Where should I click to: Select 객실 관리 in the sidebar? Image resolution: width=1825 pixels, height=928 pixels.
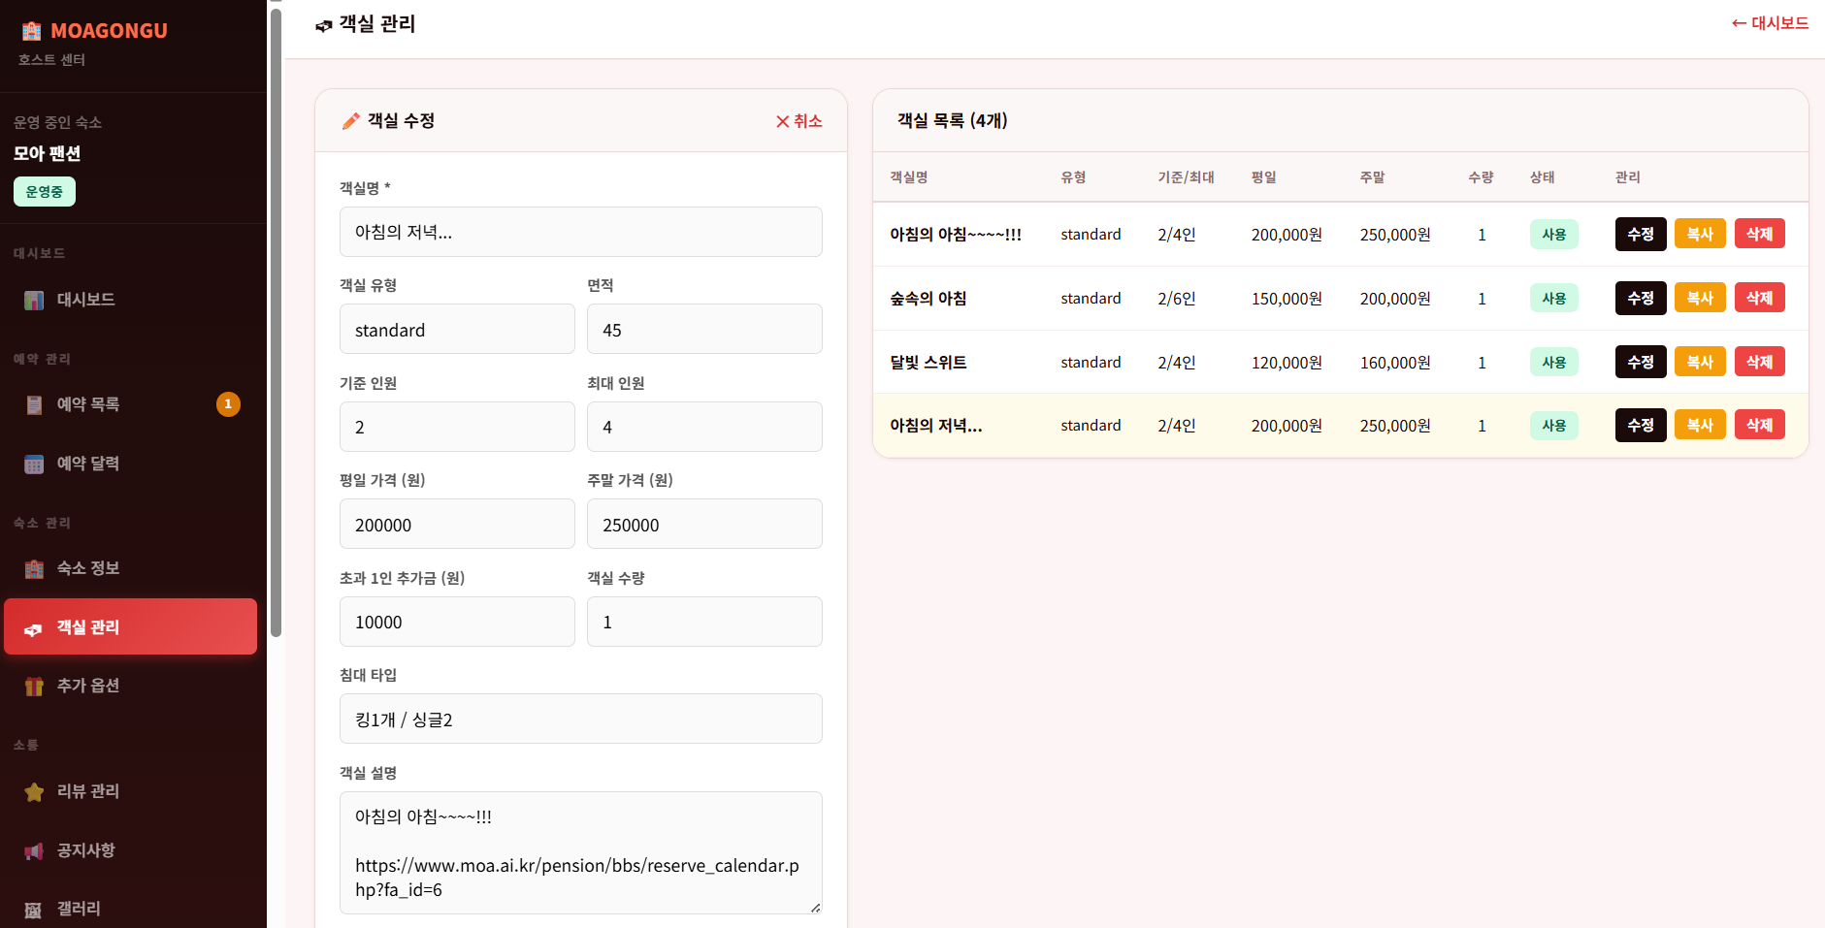tap(130, 627)
